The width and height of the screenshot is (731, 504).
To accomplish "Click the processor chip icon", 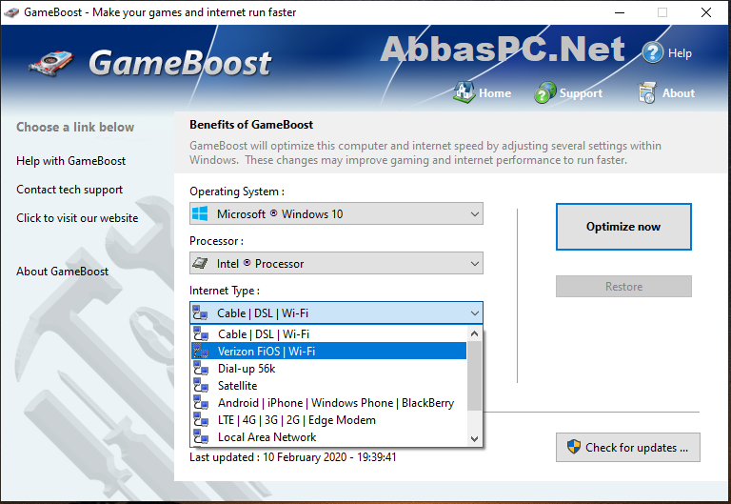I will [200, 263].
